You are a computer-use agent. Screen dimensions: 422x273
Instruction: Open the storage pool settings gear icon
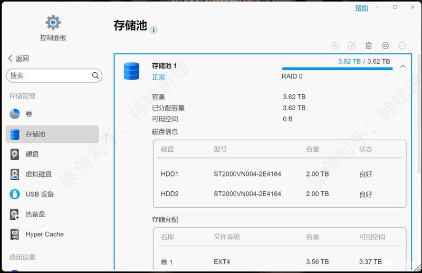386,45
